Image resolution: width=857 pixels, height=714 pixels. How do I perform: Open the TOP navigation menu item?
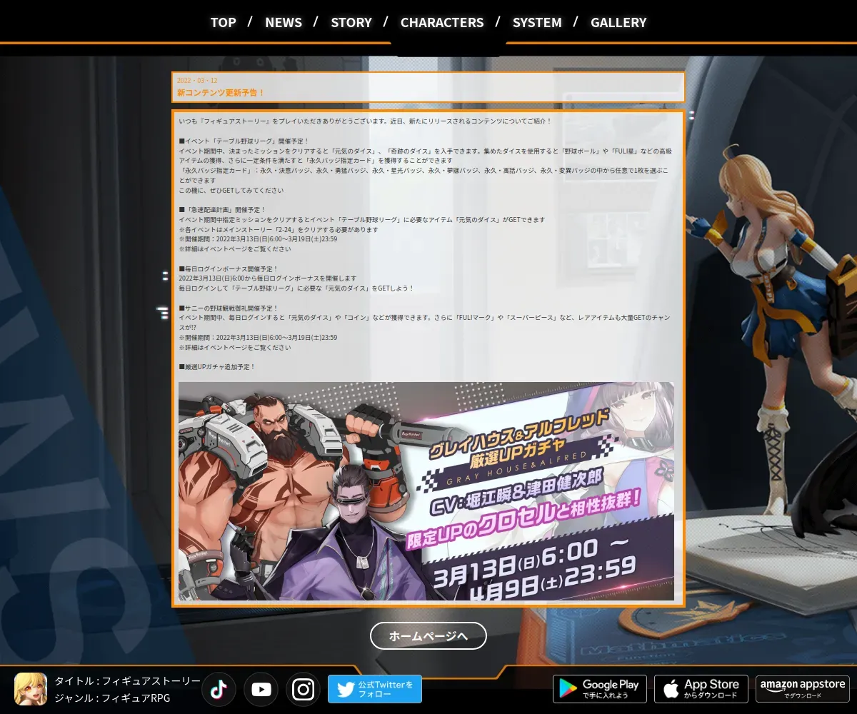tap(223, 22)
